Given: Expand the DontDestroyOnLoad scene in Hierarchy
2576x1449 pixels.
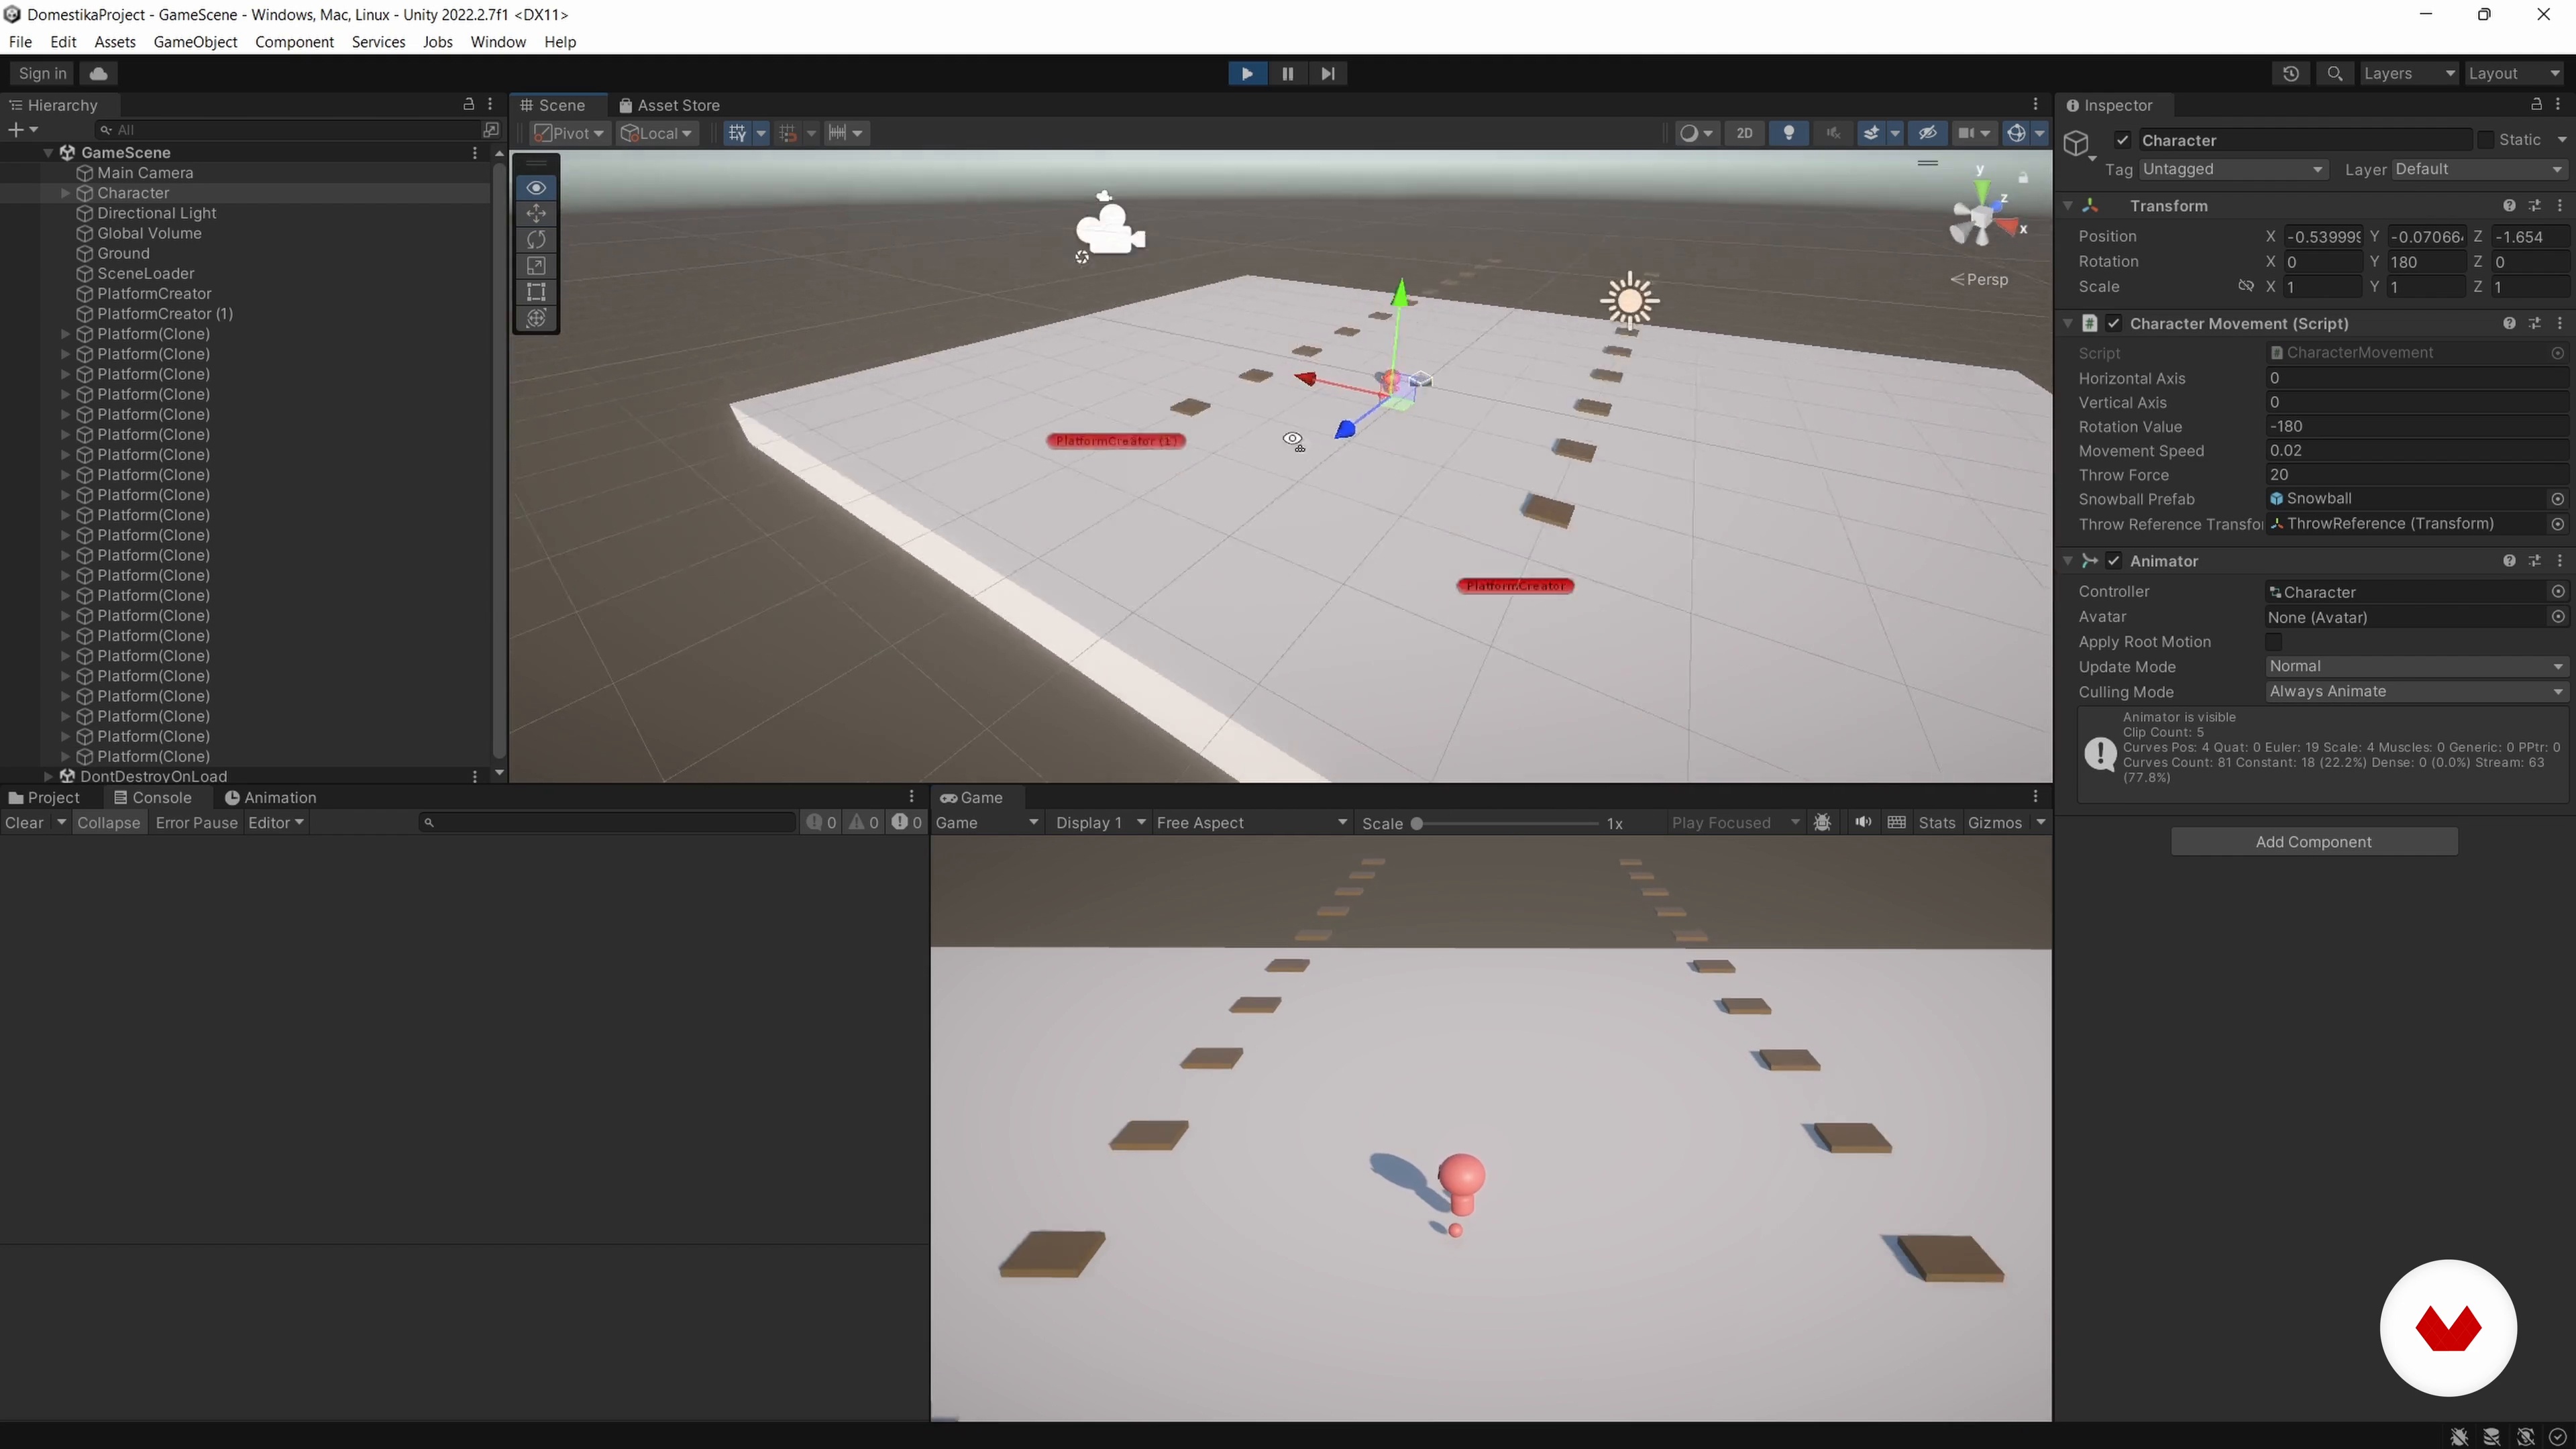Looking at the screenshot, I should [48, 776].
